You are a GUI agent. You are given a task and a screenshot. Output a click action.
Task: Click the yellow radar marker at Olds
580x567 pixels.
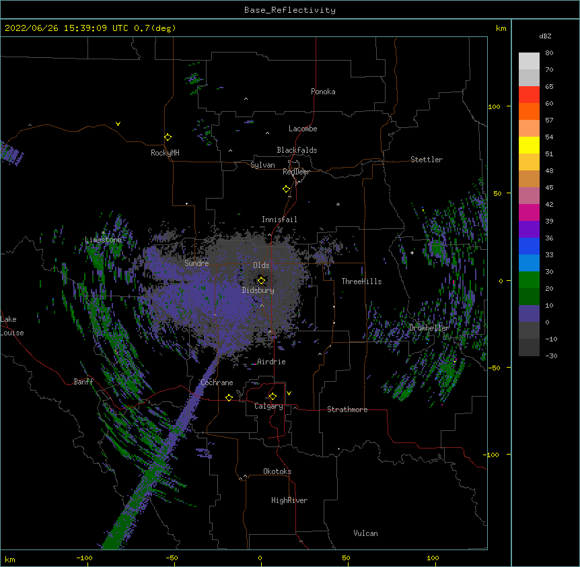coord(261,281)
